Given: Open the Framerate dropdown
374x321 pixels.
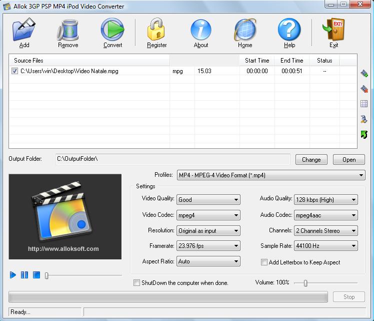Looking at the screenshot, I should click(x=208, y=246).
